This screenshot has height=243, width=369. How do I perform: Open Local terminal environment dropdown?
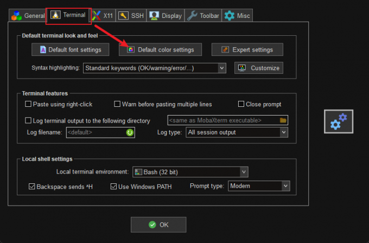click(190, 172)
